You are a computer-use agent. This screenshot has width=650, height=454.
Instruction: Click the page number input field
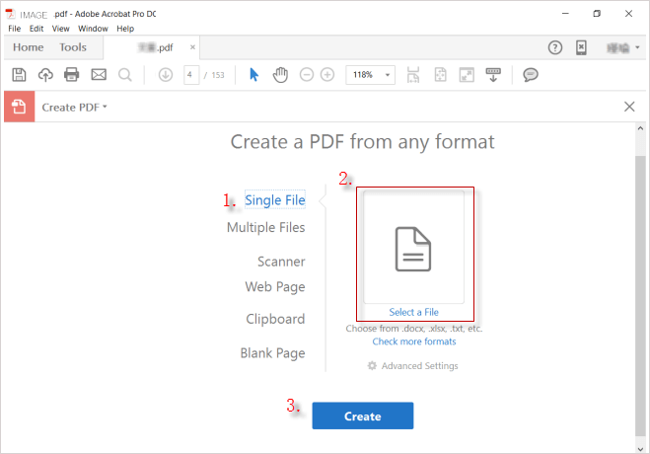point(191,75)
